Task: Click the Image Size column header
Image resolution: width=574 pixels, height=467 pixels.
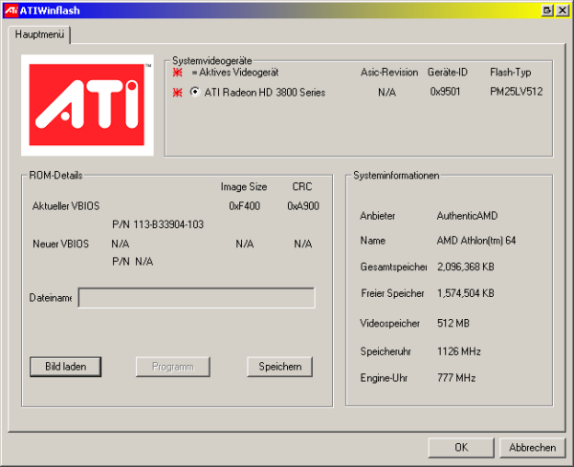Action: pos(244,187)
